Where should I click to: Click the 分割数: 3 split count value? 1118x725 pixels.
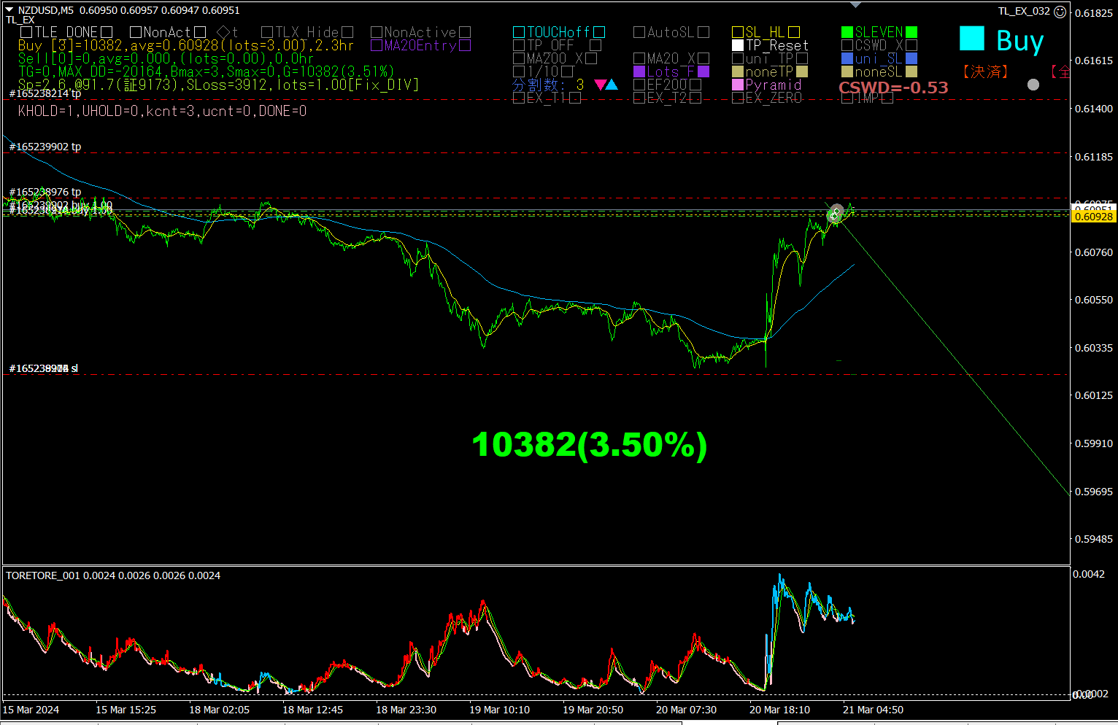549,85
